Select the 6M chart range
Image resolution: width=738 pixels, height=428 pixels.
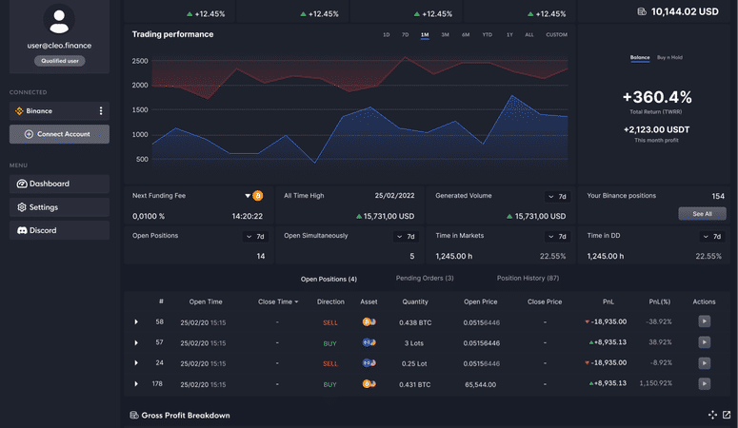pyautogui.click(x=466, y=35)
